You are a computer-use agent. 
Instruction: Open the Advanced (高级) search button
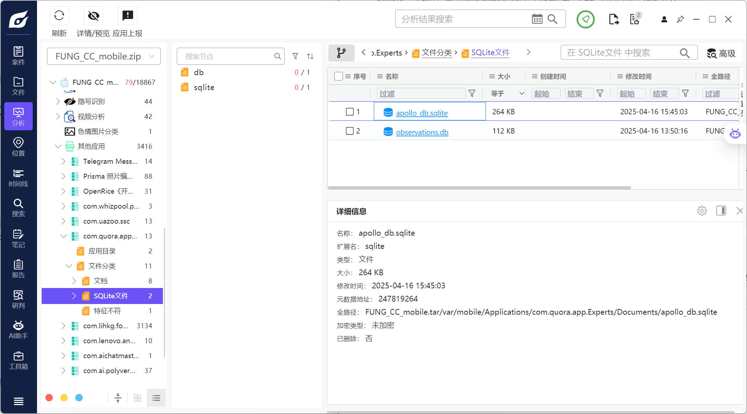tap(721, 53)
